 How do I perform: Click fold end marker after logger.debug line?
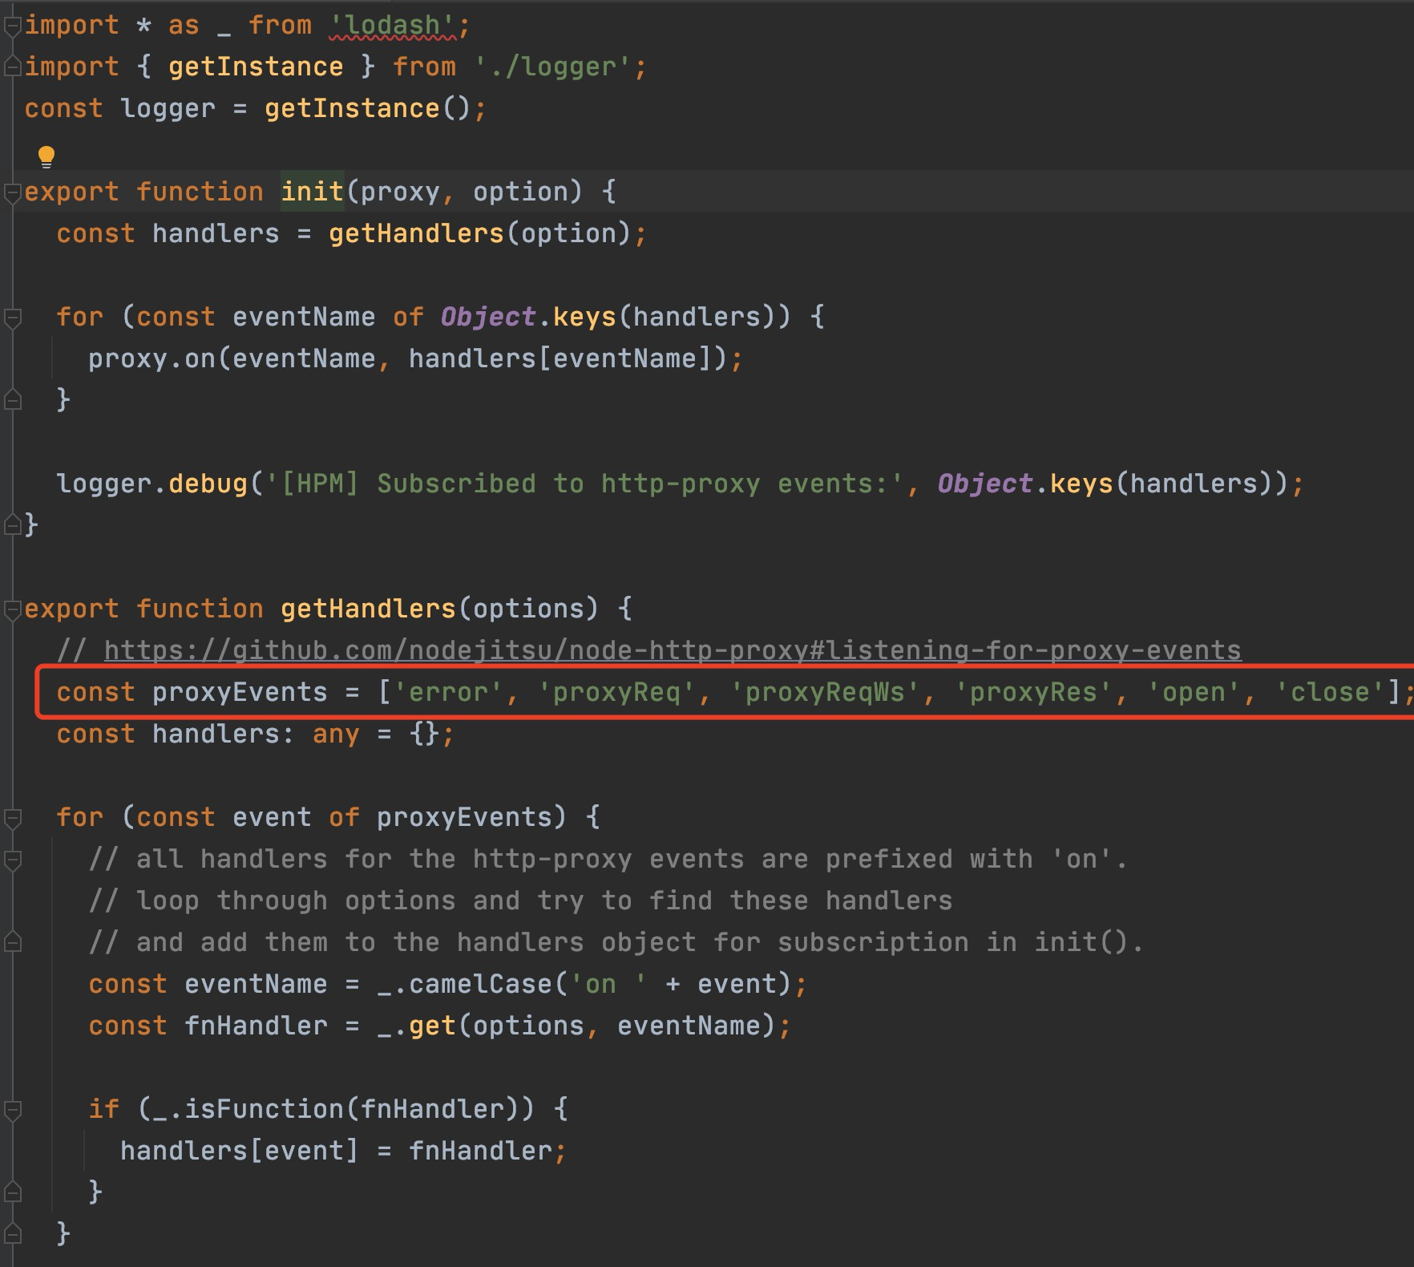[12, 526]
